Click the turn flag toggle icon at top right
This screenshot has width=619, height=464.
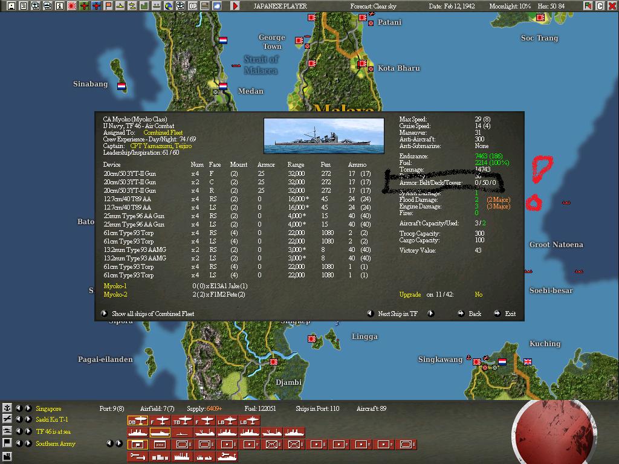pyautogui.click(x=588, y=5)
